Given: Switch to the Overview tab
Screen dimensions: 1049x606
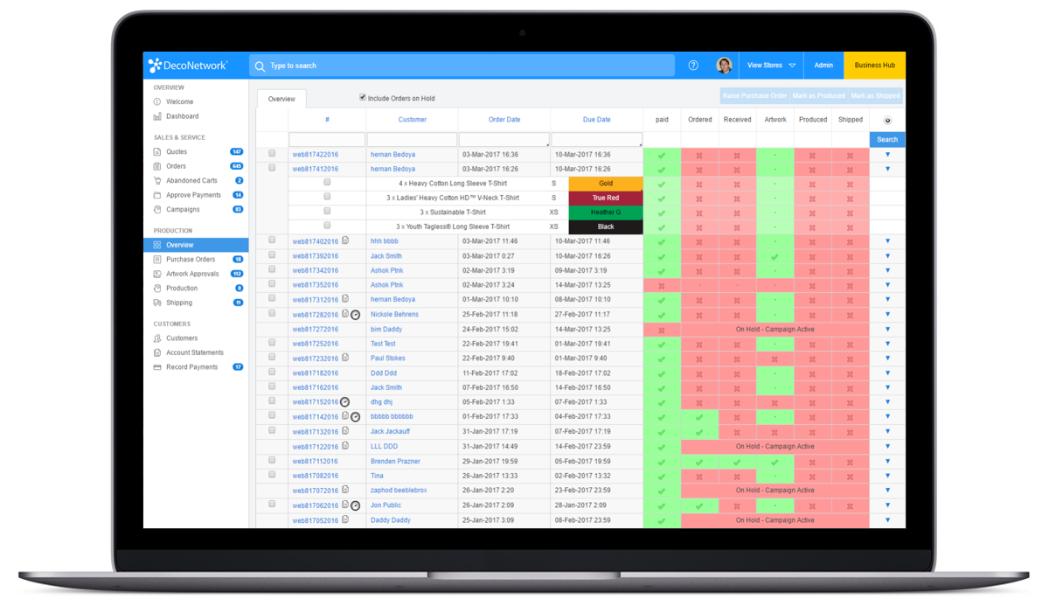Looking at the screenshot, I should point(281,99).
